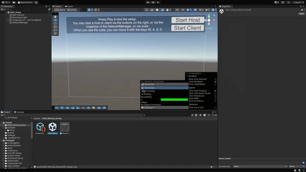
Task: Toggle Show NavMesh checkbox
Action: click(x=215, y=82)
